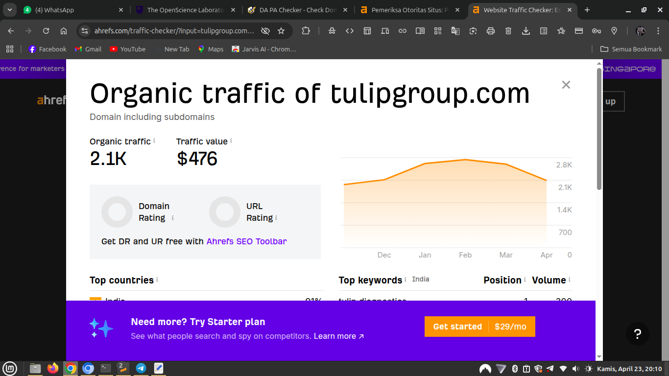The image size is (669, 376).
Task: Click the translate extension icon
Action: pyautogui.click(x=455, y=31)
